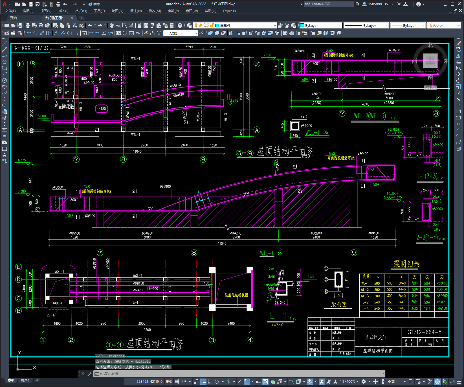Switch to the 布局1 layout tab
This screenshot has height=387, width=464.
25,381
